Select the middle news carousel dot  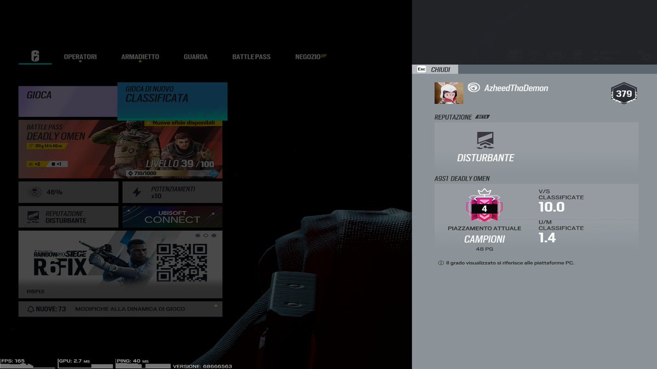pyautogui.click(x=205, y=236)
